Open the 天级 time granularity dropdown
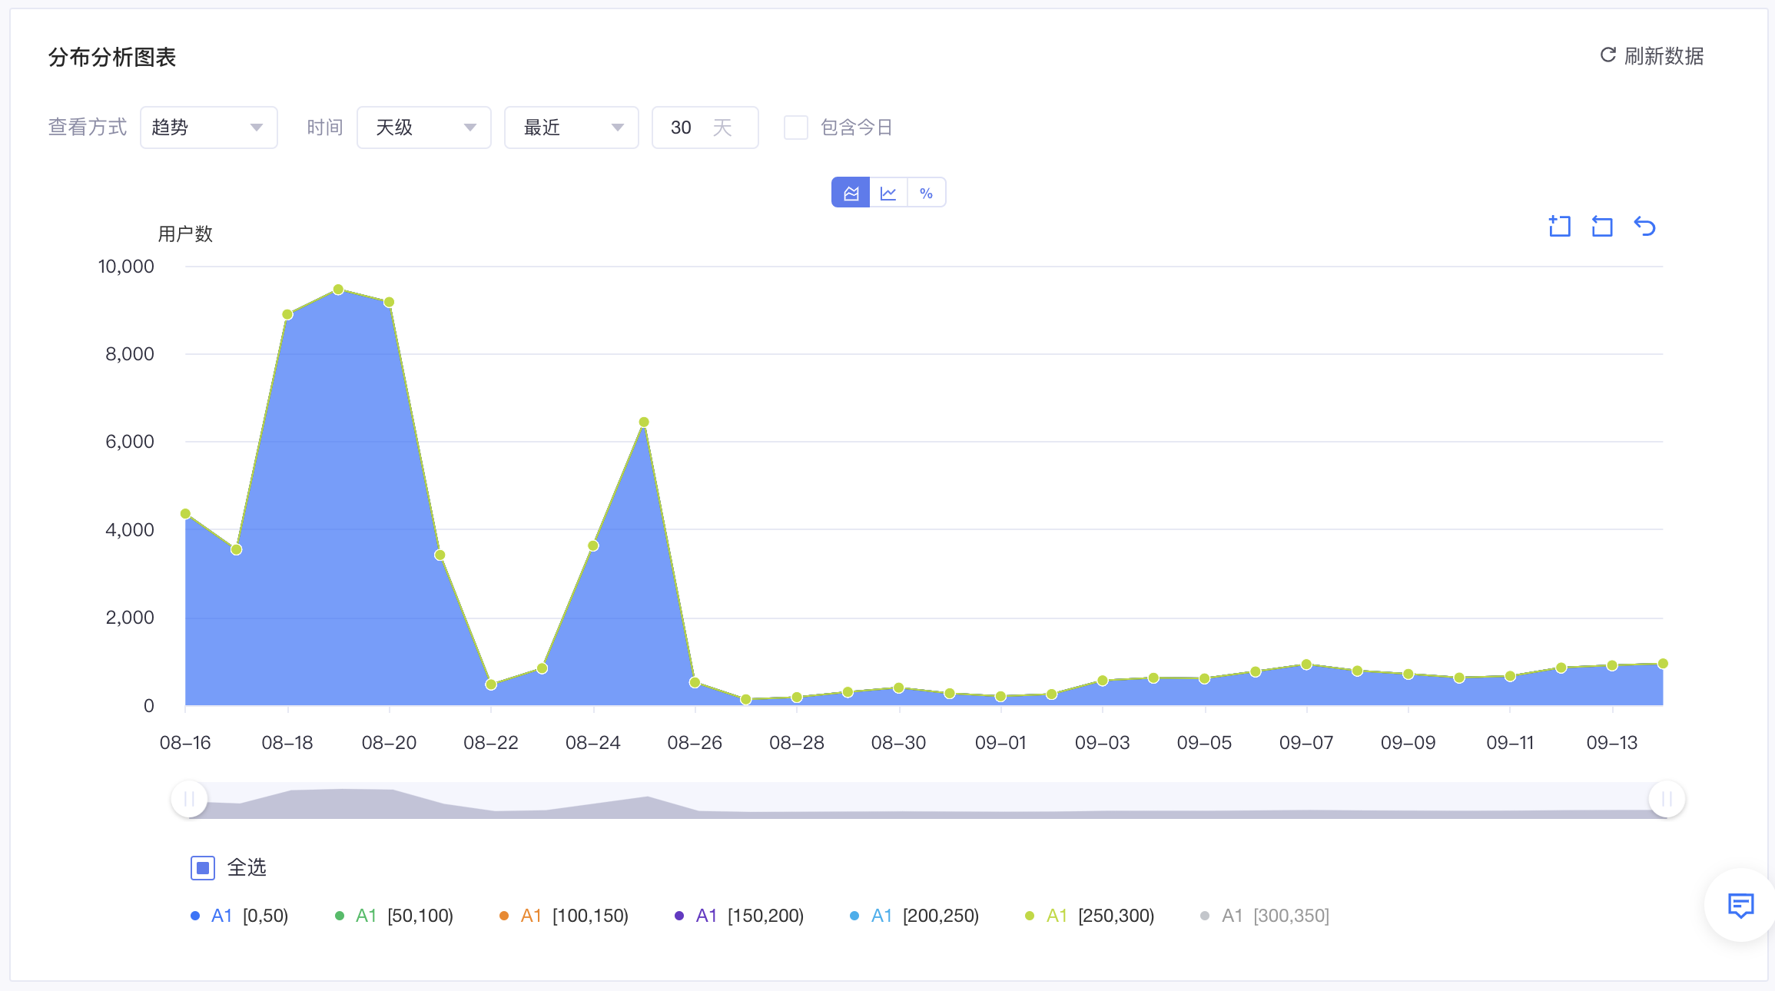Viewport: 1775px width, 991px height. (x=424, y=128)
